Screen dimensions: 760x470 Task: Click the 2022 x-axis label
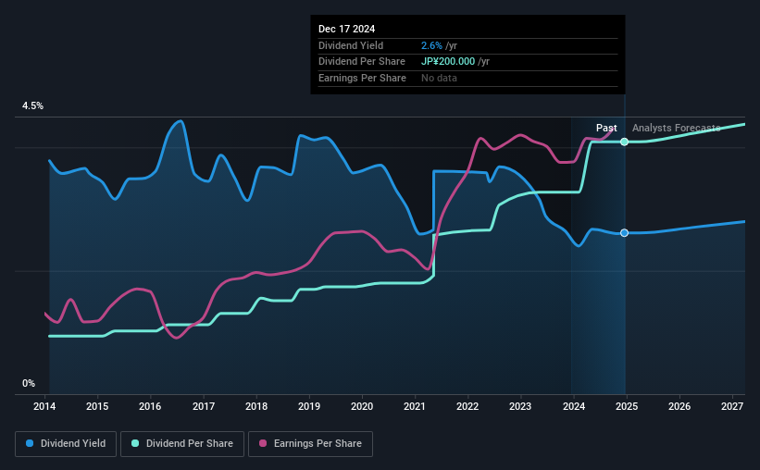[467, 406]
